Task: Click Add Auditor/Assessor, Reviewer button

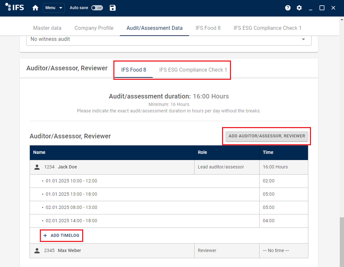Action: (x=267, y=136)
